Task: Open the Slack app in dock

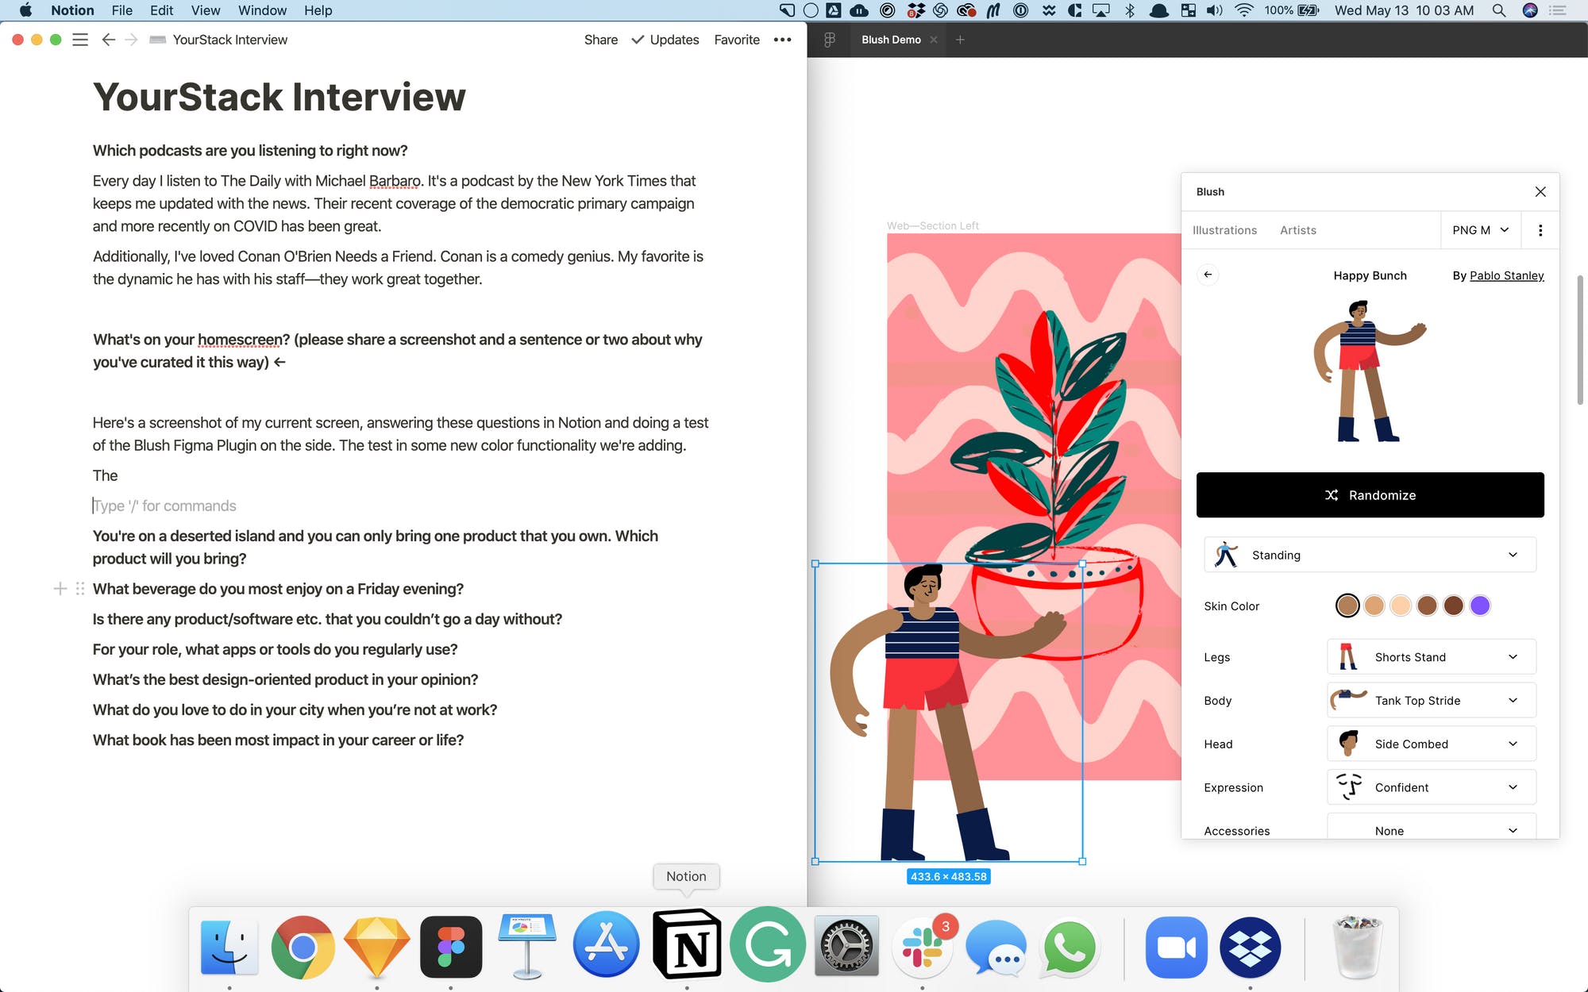Action: [922, 947]
